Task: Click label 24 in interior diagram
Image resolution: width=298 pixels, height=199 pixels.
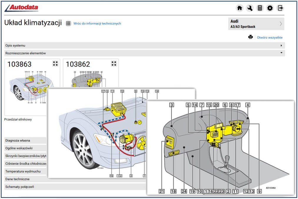Action: click(x=184, y=191)
